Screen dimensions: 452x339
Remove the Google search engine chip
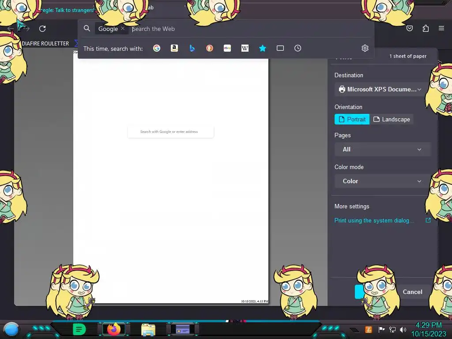(x=123, y=29)
